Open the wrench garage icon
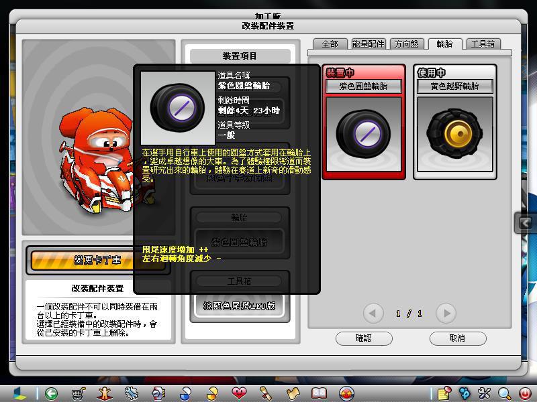 (x=131, y=393)
